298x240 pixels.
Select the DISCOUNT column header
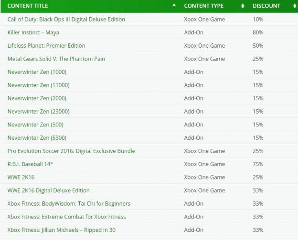click(266, 6)
